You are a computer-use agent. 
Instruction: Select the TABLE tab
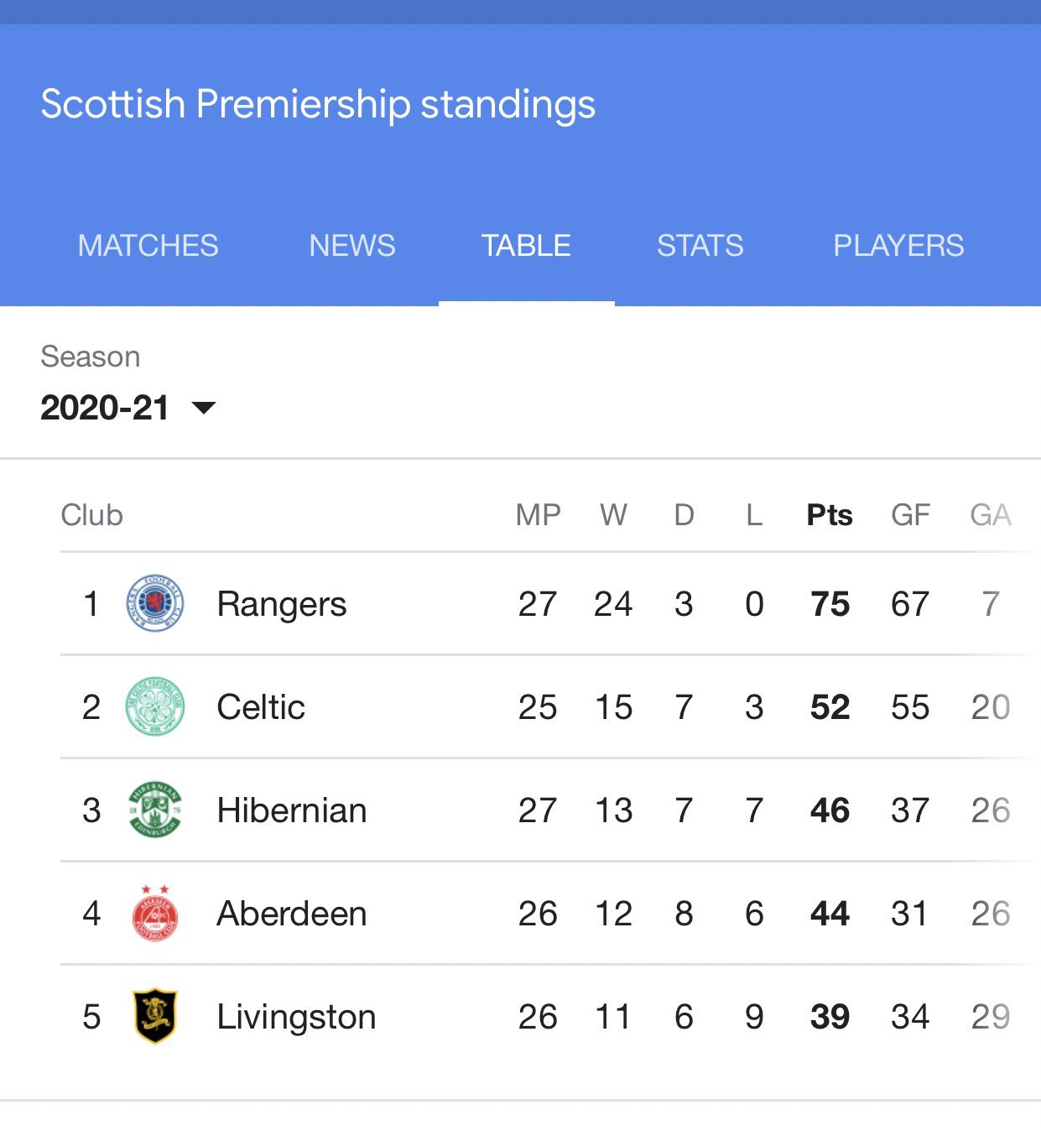click(x=526, y=246)
